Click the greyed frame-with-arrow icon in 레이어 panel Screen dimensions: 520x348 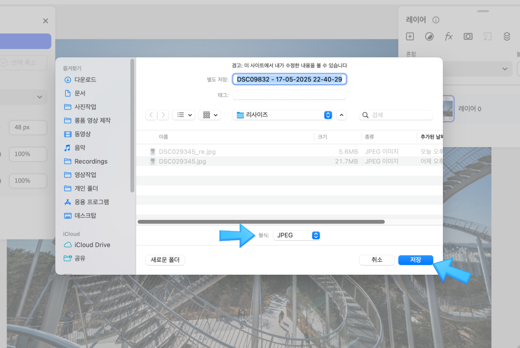[487, 37]
